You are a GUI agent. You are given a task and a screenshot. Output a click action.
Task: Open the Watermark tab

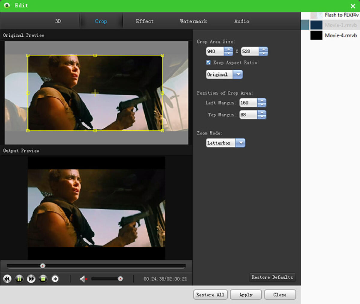[193, 21]
